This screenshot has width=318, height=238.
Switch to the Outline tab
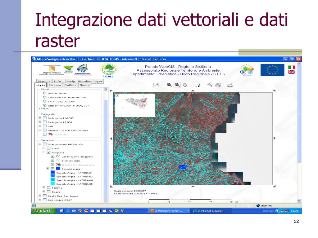coord(70,85)
